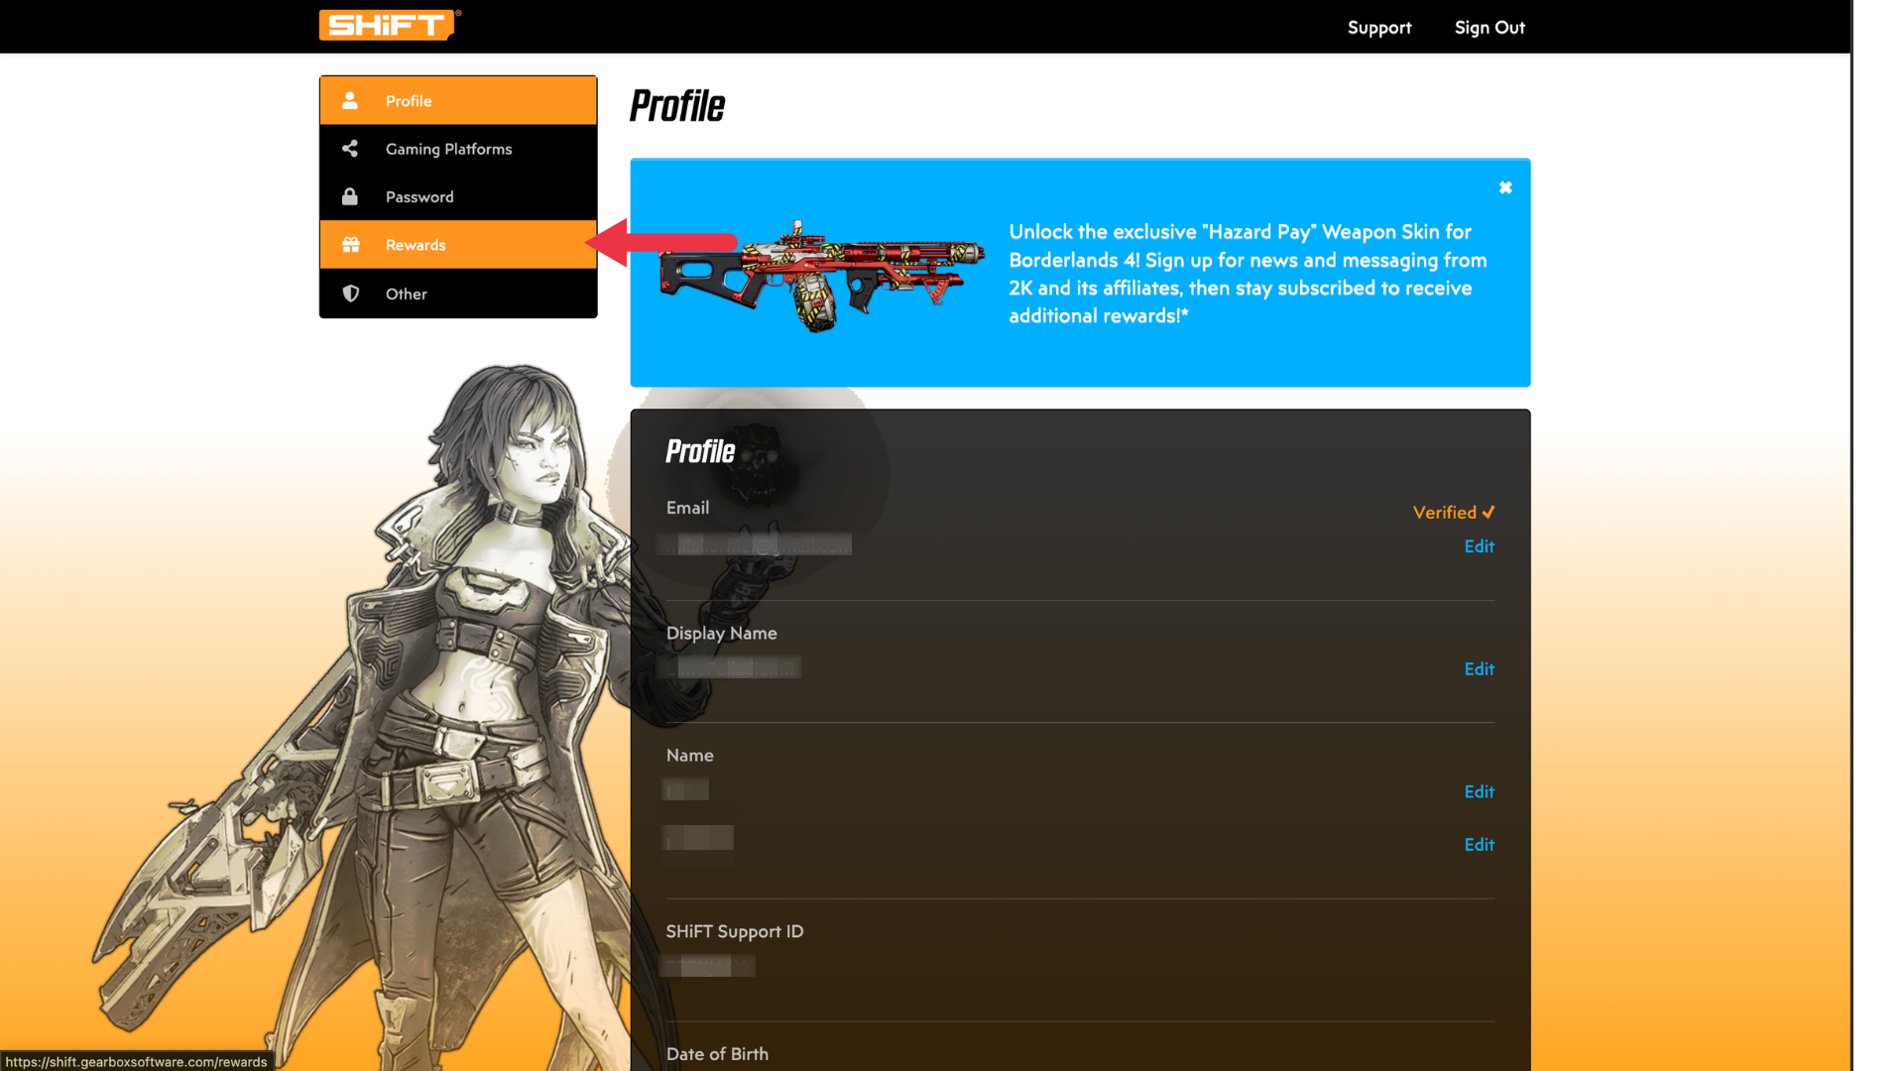Click the Hazard Pay weapon skin image
Image resolution: width=1904 pixels, height=1071 pixels.
pos(821,275)
